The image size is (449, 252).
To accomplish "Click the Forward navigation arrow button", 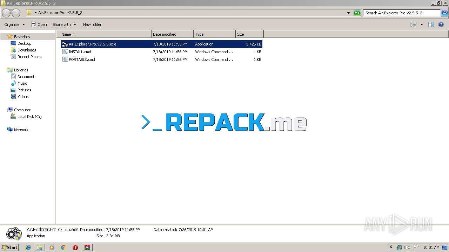I will pos(16,13).
